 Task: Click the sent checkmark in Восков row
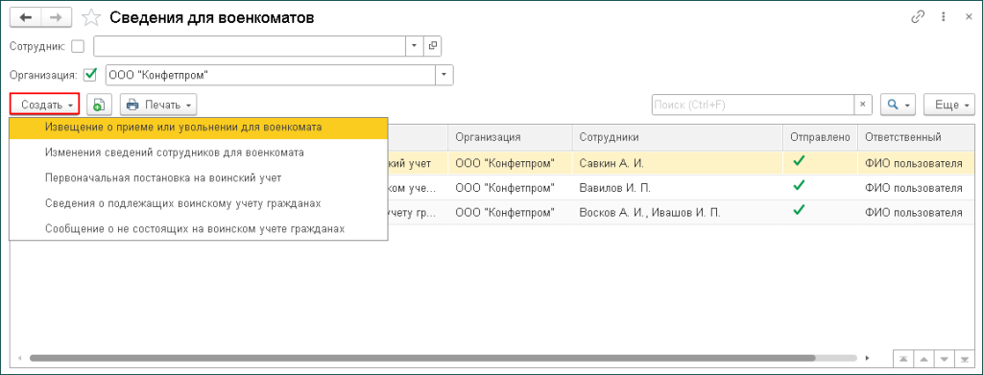click(799, 210)
